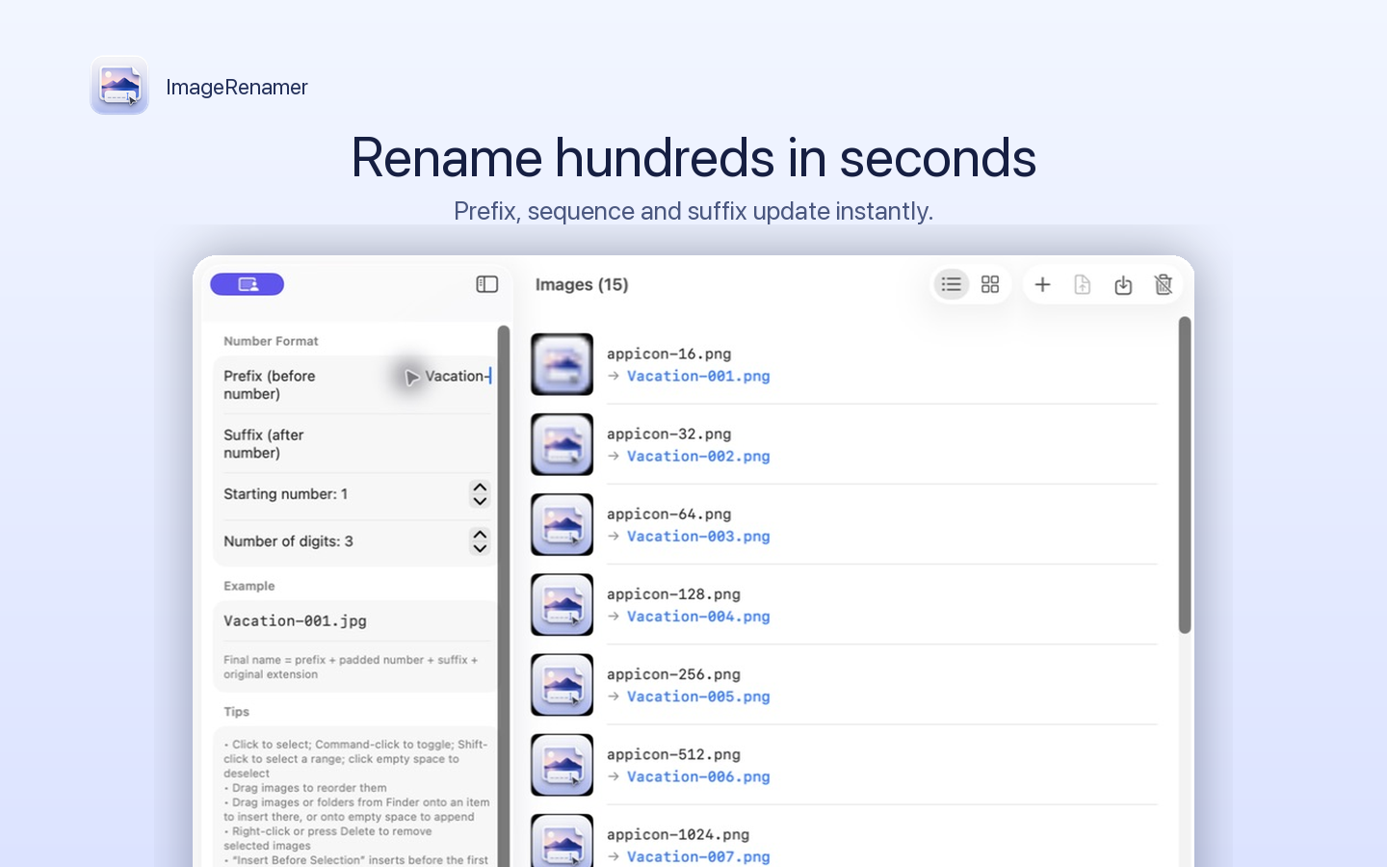
Task: Click the tray with down-arrow icon
Action: pyautogui.click(x=1123, y=284)
